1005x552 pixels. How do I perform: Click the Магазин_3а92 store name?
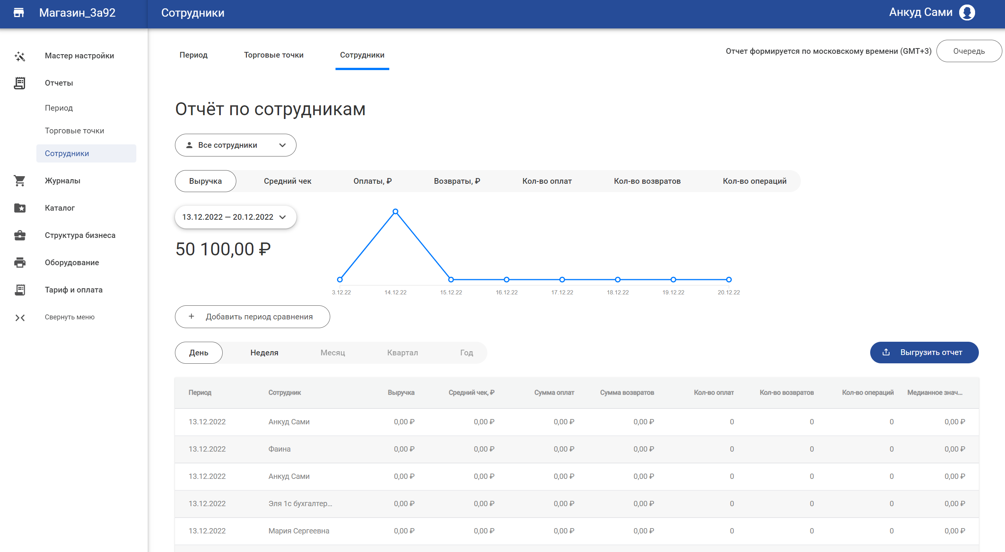pos(77,13)
